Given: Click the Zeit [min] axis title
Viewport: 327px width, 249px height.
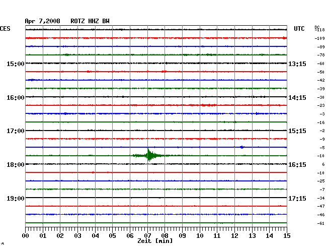Looking at the screenshot, I should [x=155, y=241].
